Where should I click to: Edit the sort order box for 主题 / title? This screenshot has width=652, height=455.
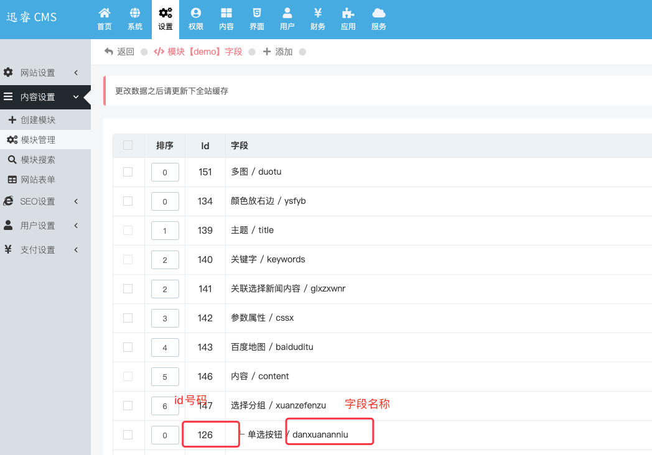(165, 231)
